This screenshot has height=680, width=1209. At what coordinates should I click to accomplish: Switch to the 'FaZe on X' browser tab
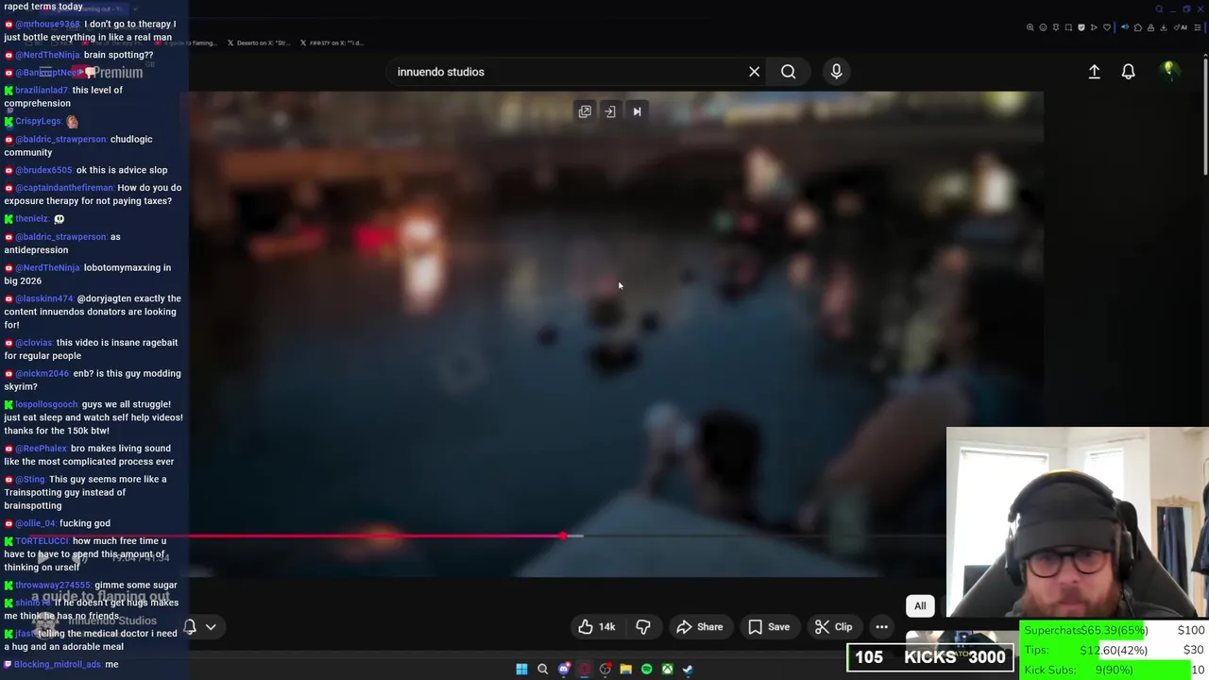(x=331, y=42)
